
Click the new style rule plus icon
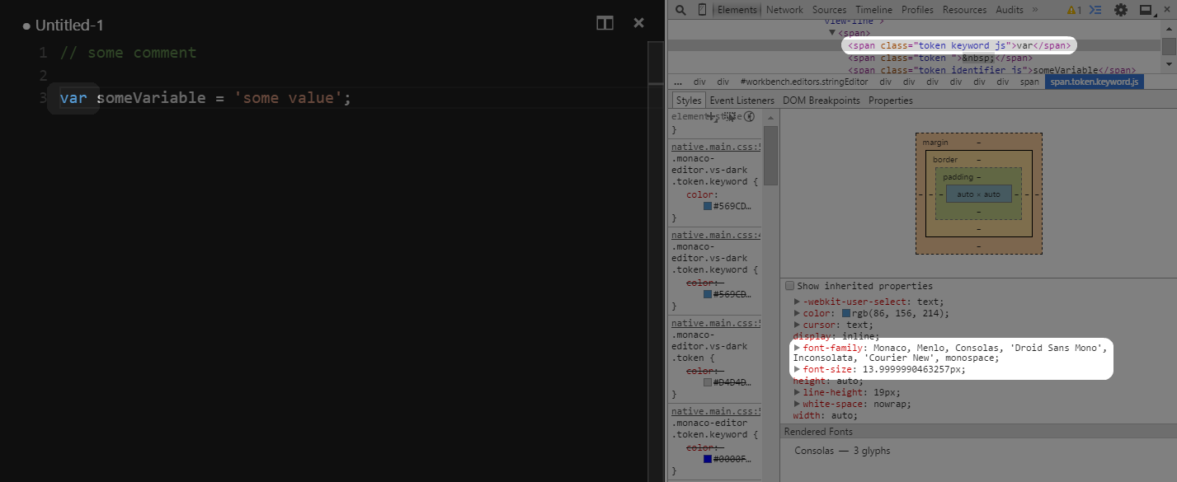711,117
